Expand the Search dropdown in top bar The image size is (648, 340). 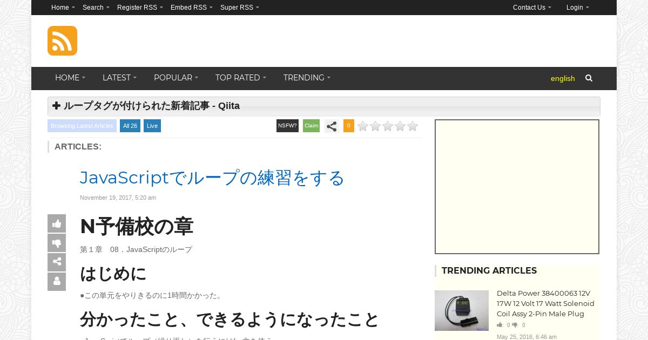pos(96,8)
